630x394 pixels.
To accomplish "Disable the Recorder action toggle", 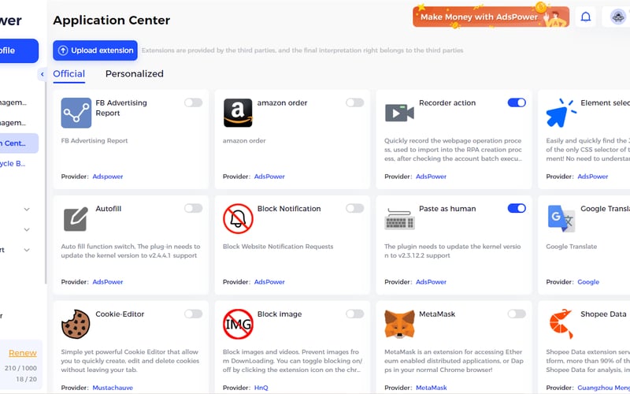I will [x=517, y=102].
